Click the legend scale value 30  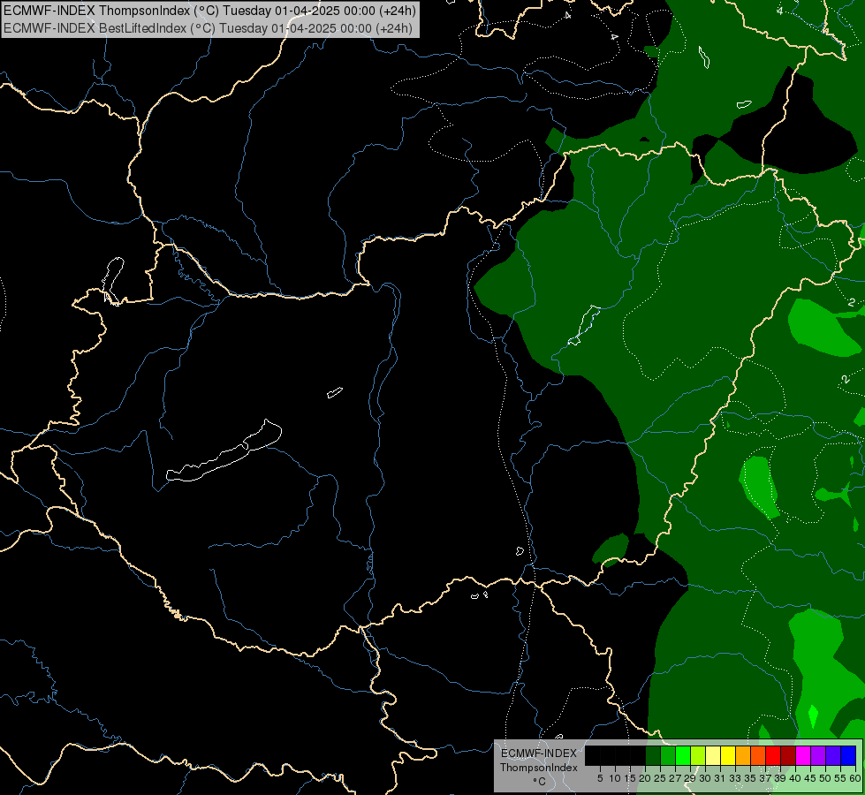[705, 778]
